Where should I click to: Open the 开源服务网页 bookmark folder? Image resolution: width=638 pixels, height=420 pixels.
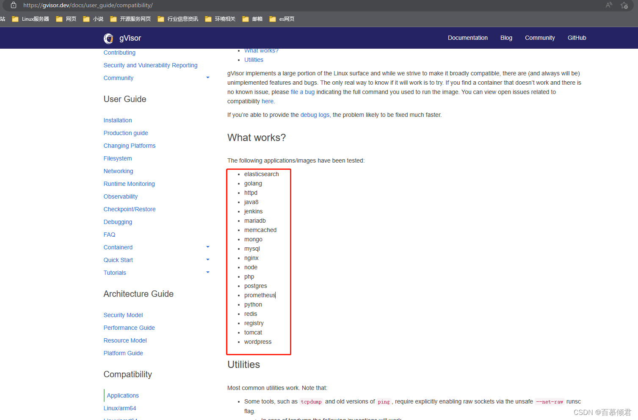130,19
